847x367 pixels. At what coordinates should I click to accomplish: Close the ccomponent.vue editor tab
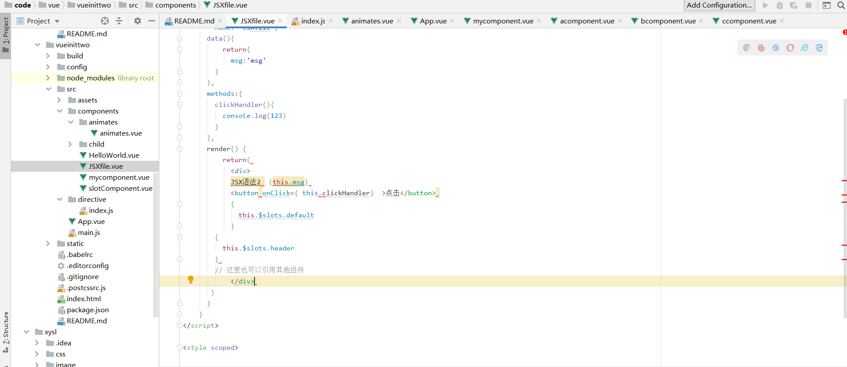782,21
